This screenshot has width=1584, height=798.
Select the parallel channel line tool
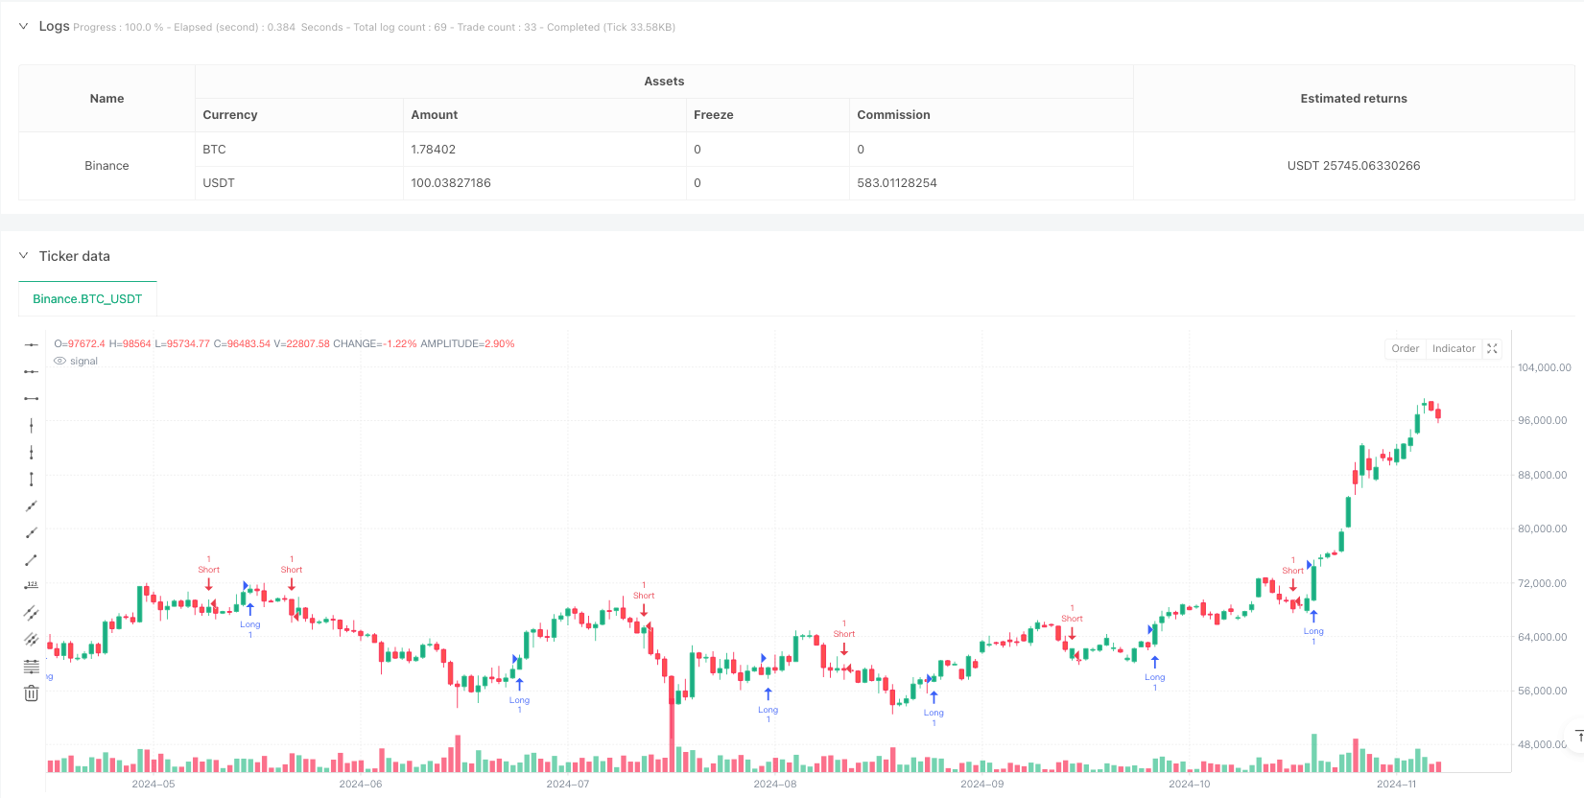(x=32, y=613)
